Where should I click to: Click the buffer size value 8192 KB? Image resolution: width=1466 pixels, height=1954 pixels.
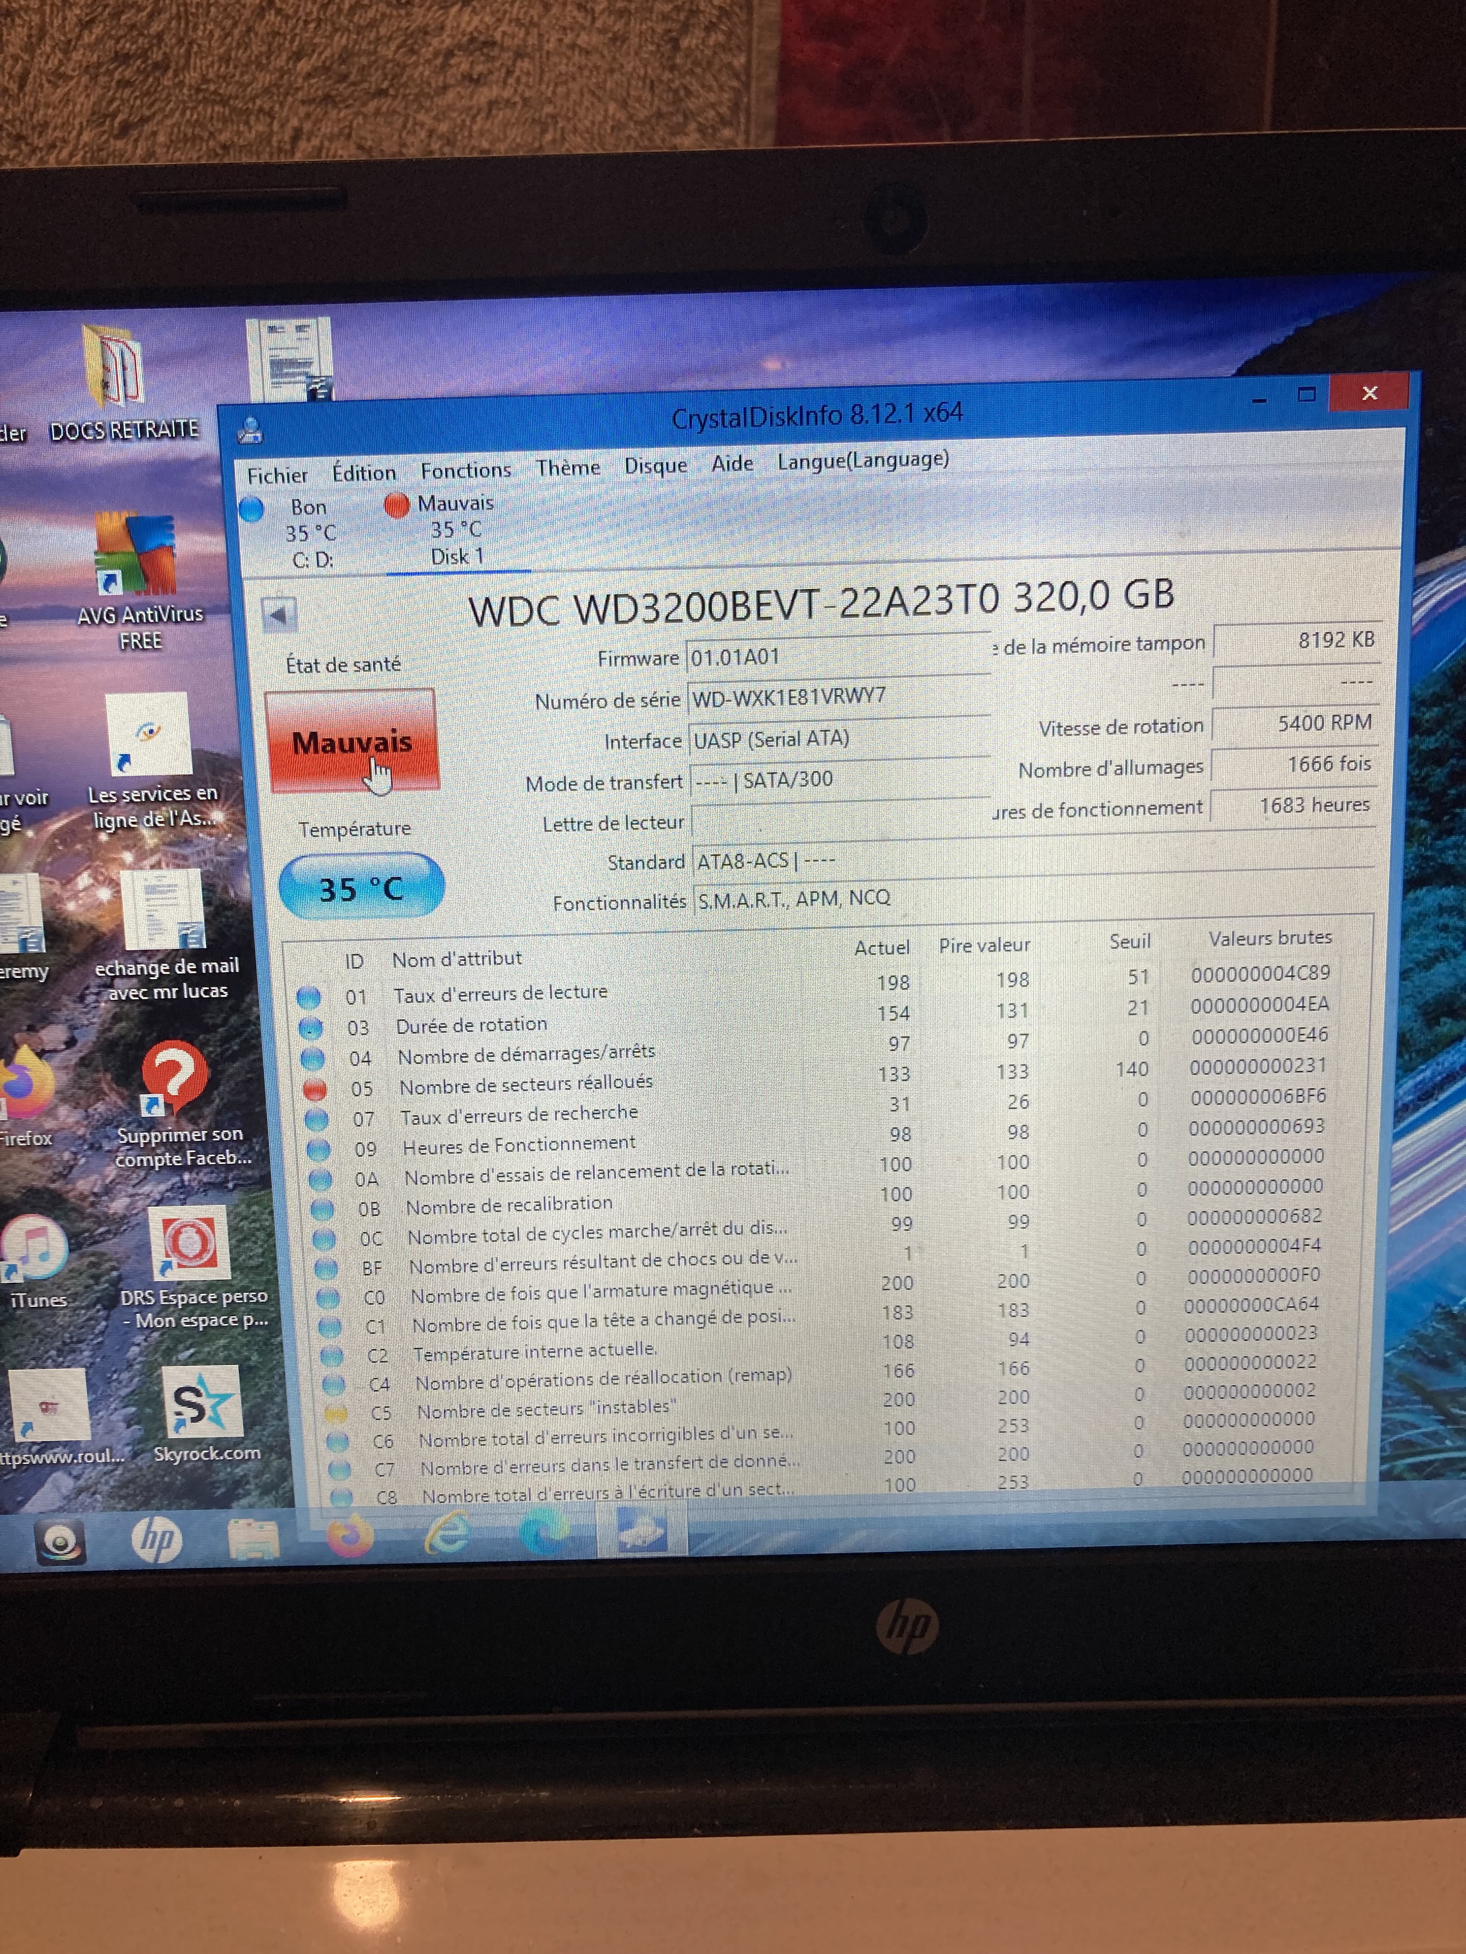[1296, 641]
